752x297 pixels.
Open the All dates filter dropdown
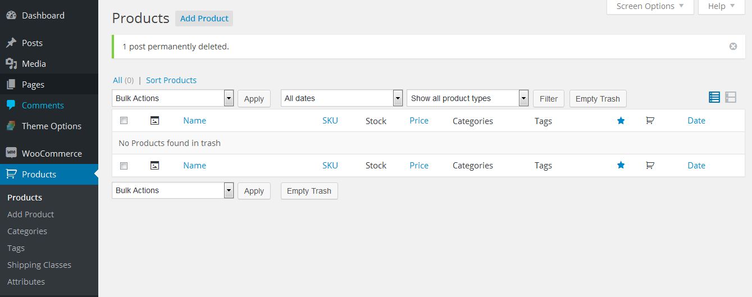341,98
